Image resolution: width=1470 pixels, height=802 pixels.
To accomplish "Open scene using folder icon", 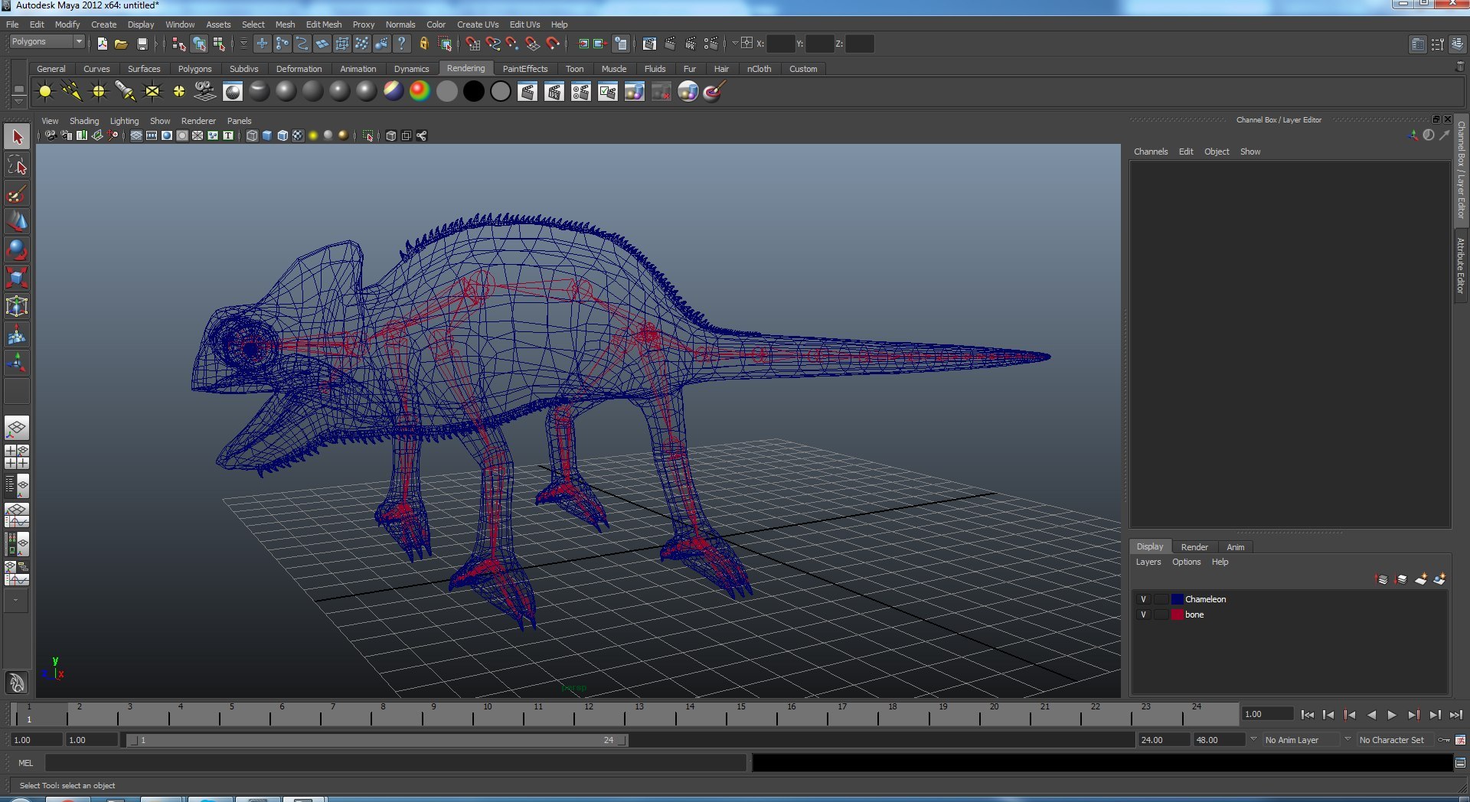I will pyautogui.click(x=121, y=44).
